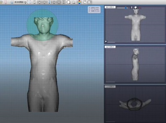
Task: Click the XYZ coordinates readout box
Action: (x=94, y=9)
